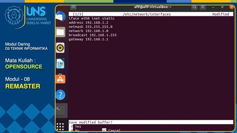Open the terminal search icon
The width and height of the screenshot is (237, 133).
(x=194, y=7)
